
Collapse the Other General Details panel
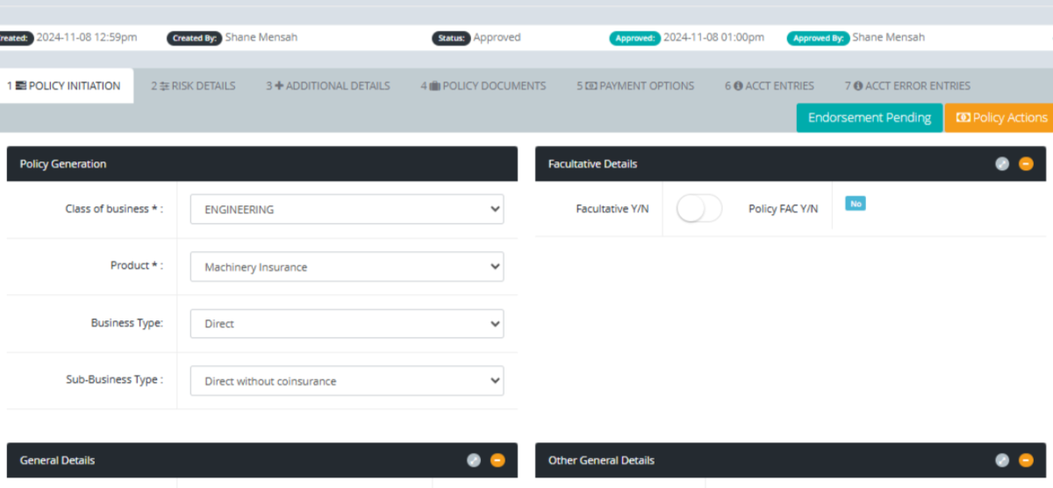tap(1026, 460)
